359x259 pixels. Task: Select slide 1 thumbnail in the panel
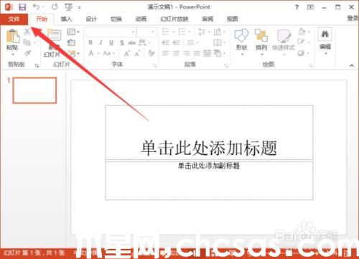(x=34, y=90)
